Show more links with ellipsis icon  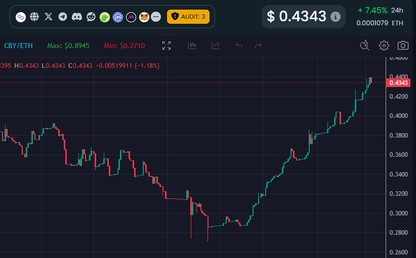coord(156,17)
